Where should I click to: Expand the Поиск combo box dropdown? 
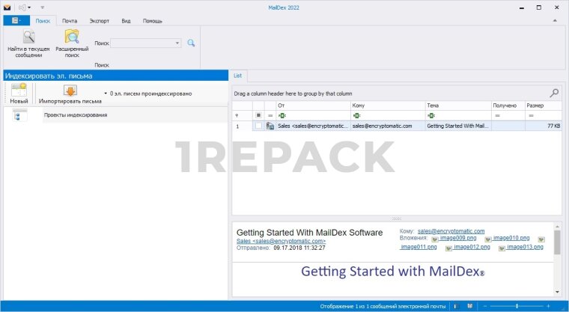tap(177, 43)
